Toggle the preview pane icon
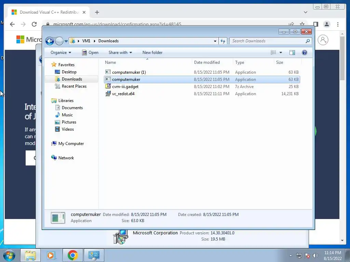Viewport: 350px width, 262px height. point(292,53)
